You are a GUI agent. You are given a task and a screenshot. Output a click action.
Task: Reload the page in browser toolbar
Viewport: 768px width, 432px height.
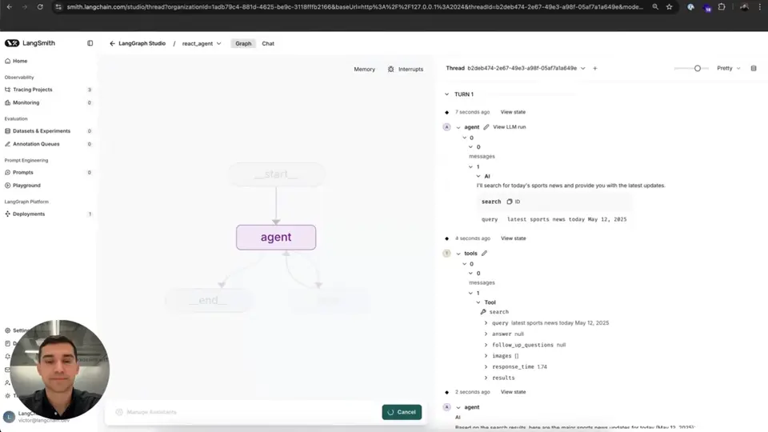[x=40, y=7]
